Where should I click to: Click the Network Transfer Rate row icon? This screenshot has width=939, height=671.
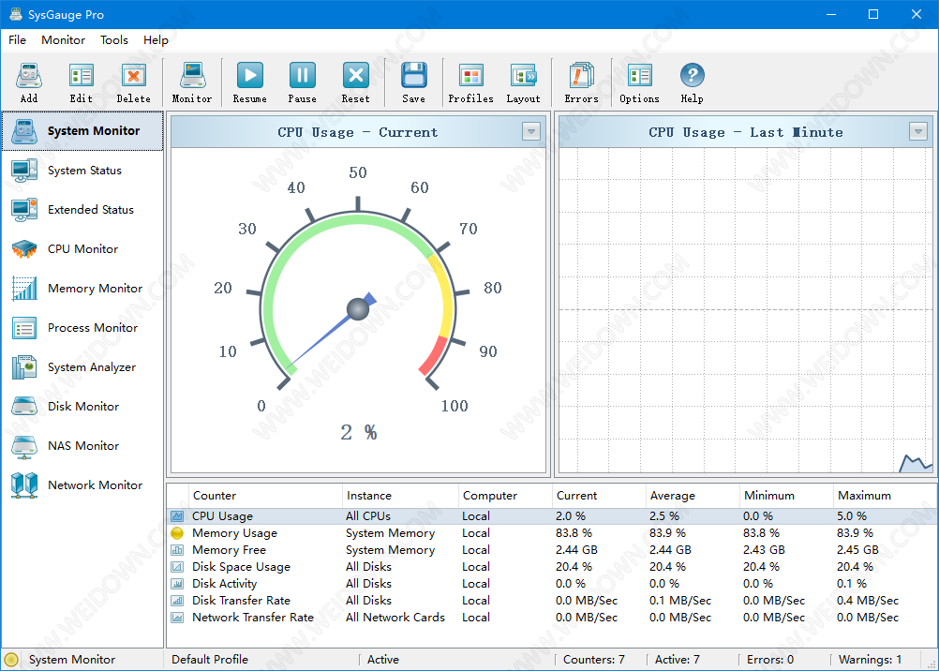point(177,617)
